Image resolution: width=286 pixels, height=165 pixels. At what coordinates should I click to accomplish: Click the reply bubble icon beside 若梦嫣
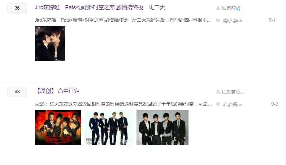tap(218, 104)
